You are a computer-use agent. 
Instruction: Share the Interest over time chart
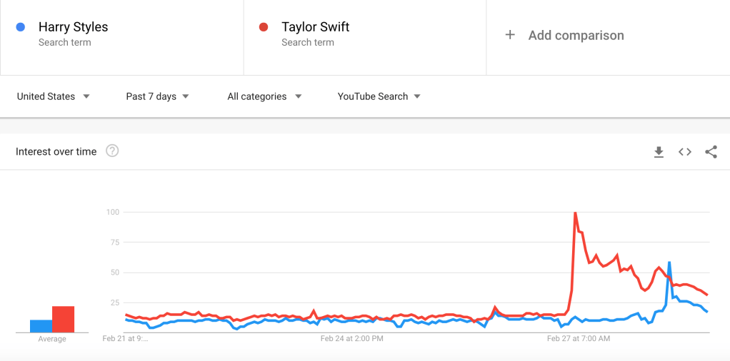[711, 151]
